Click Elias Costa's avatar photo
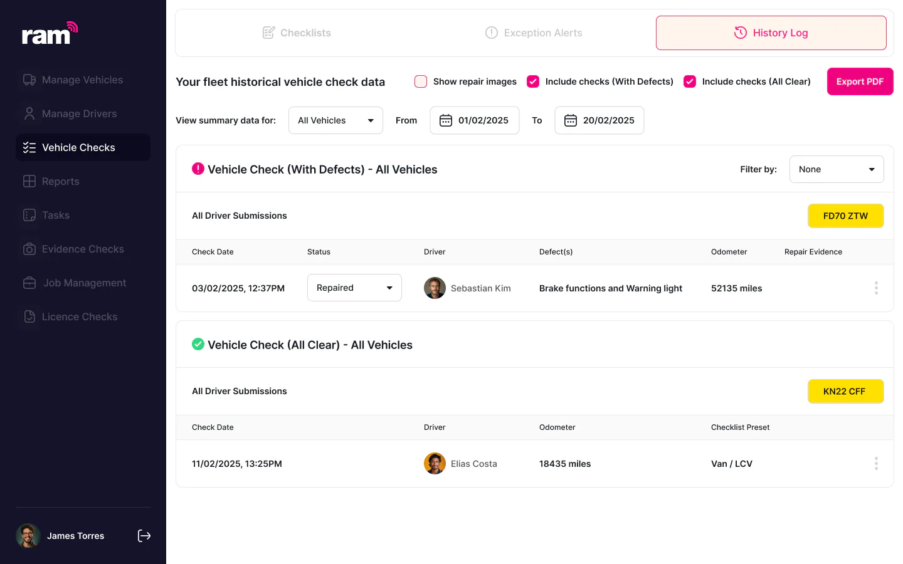The image size is (903, 564). 435,464
